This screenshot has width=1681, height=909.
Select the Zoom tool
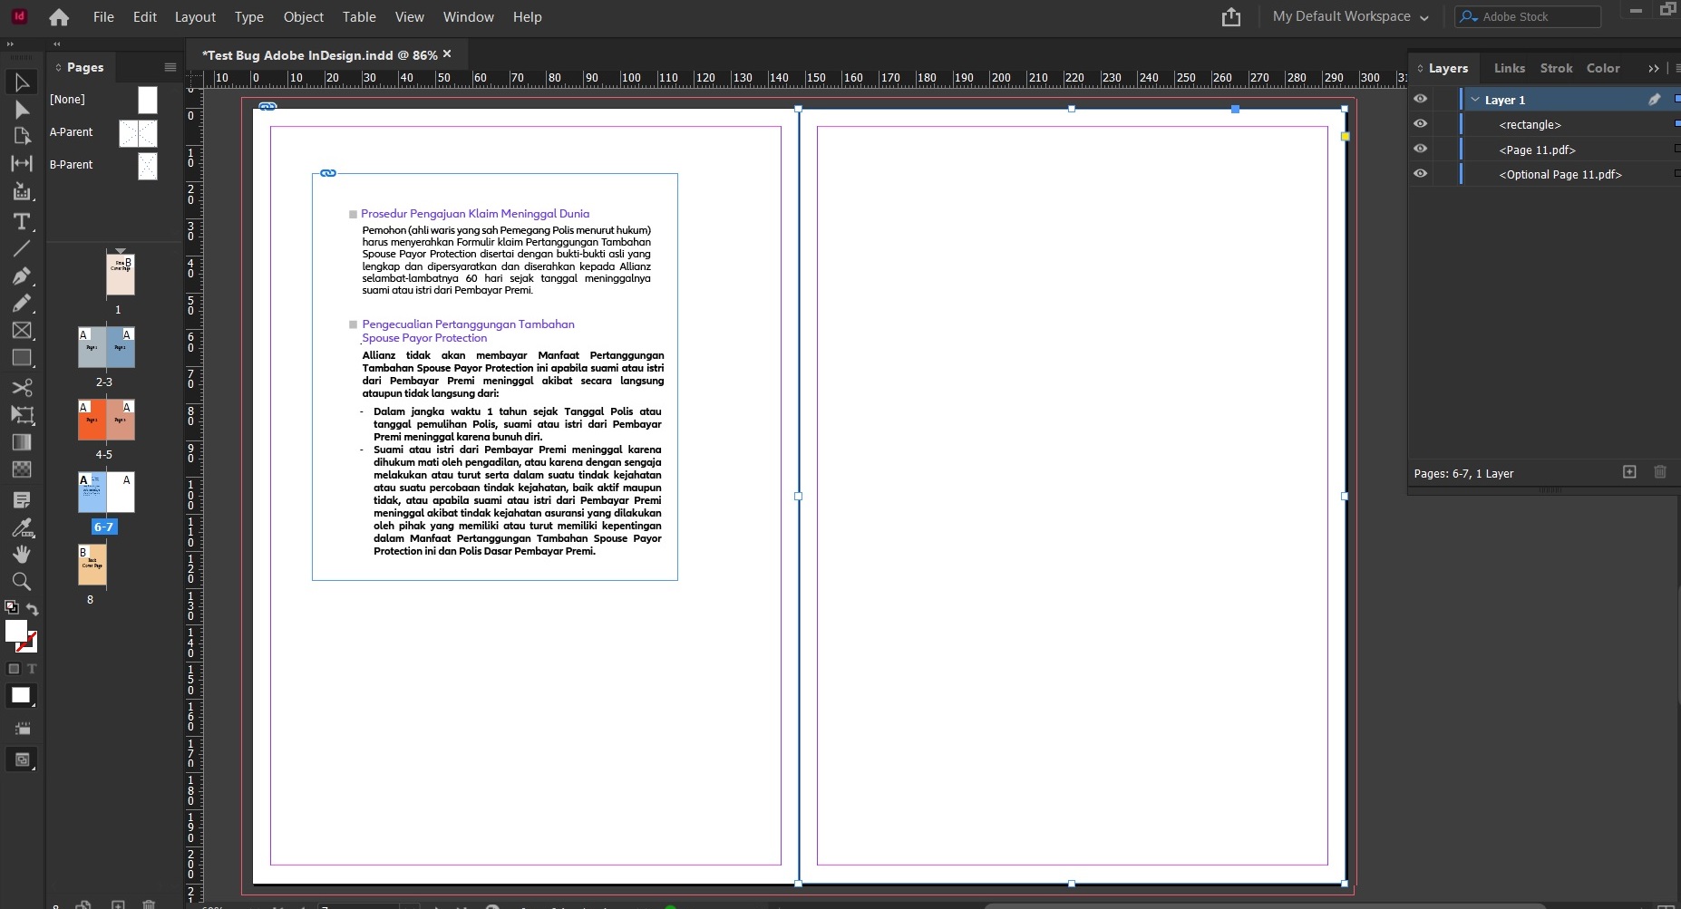22,582
